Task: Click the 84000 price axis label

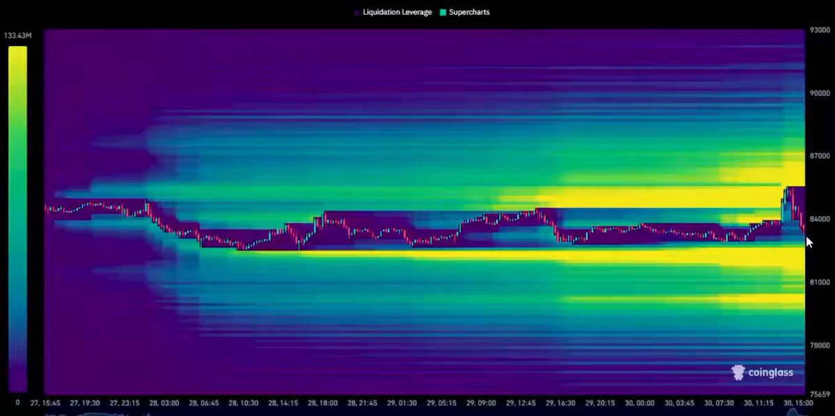Action: coord(820,219)
